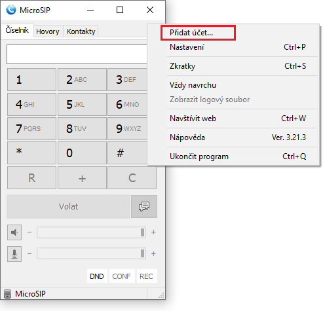Decrease microphone level with minus sign
Image resolution: width=323 pixels, height=311 pixels.
[x=29, y=254]
